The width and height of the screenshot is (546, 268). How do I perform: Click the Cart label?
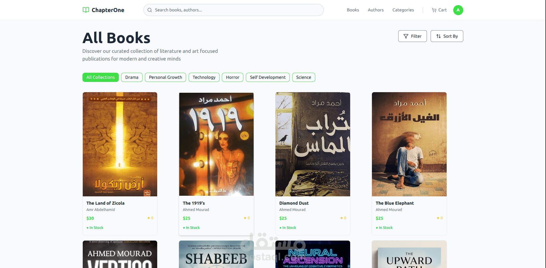click(442, 10)
